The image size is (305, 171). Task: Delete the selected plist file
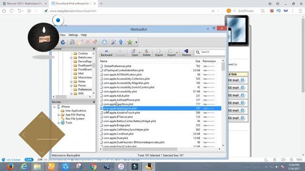coord(146,53)
